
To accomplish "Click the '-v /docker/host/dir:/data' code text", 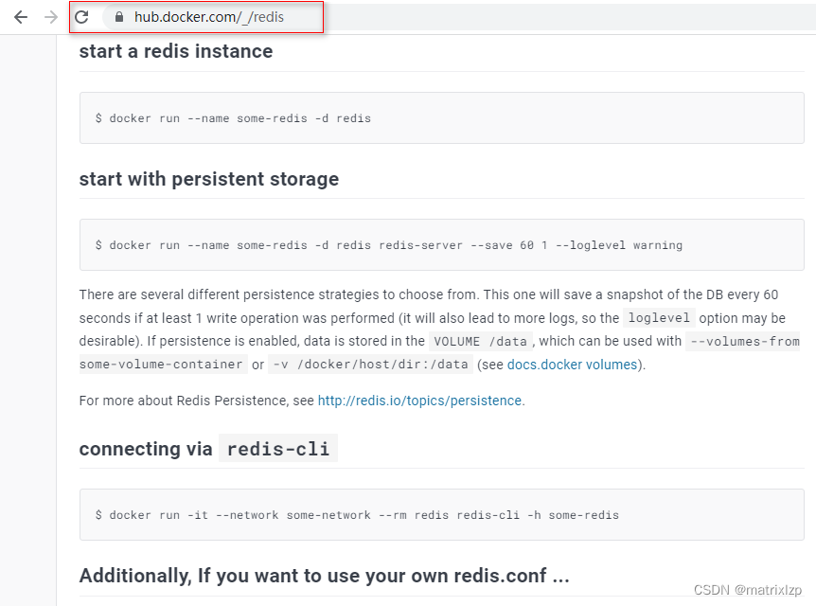I will pos(370,364).
